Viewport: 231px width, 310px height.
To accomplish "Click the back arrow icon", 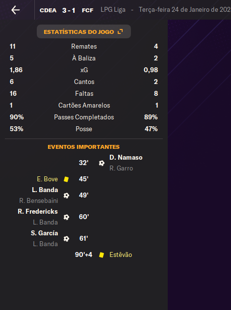I will coord(15,10).
